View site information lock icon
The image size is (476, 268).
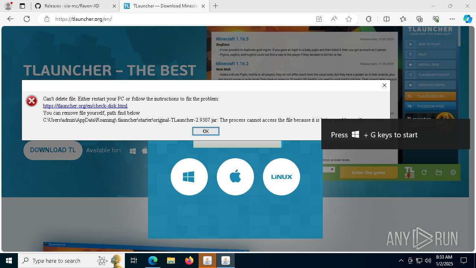point(46,19)
